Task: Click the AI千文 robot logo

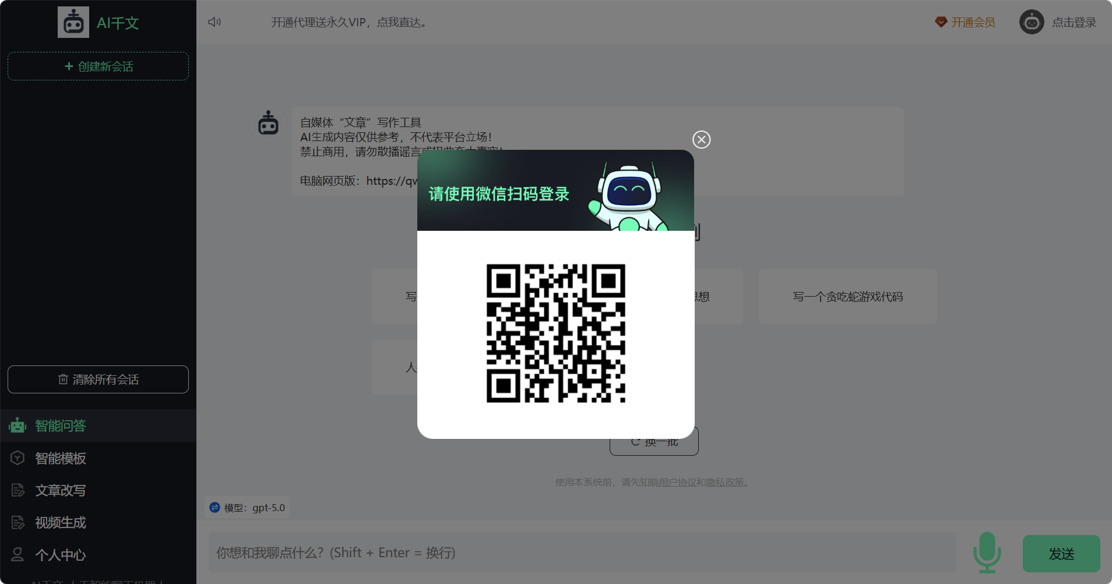Action: coord(73,22)
